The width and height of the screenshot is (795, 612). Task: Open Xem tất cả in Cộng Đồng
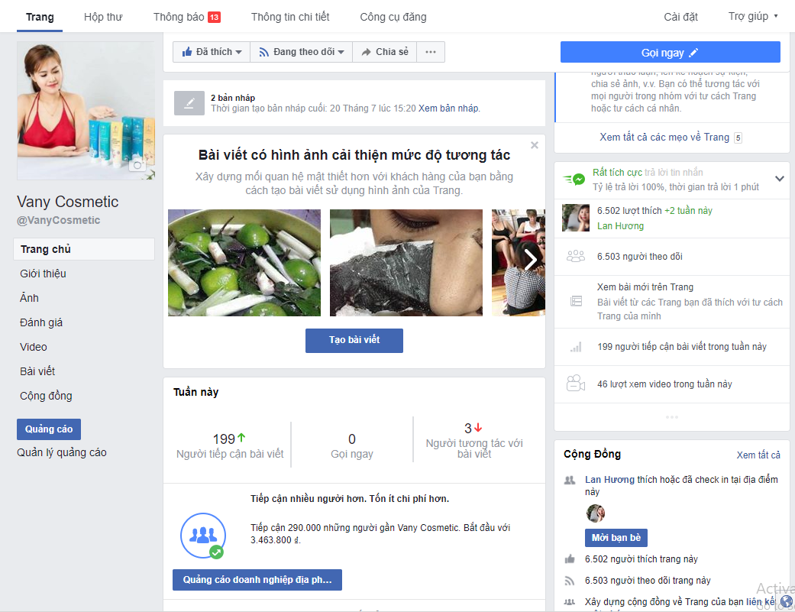pos(758,455)
